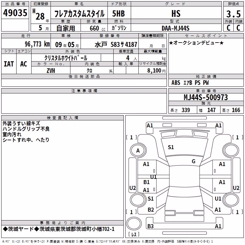Select the mileage 96,773 km
Screen dimensions: 245x245
(37, 44)
